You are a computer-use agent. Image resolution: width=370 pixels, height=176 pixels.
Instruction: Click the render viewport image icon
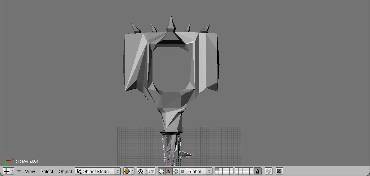[279, 171]
